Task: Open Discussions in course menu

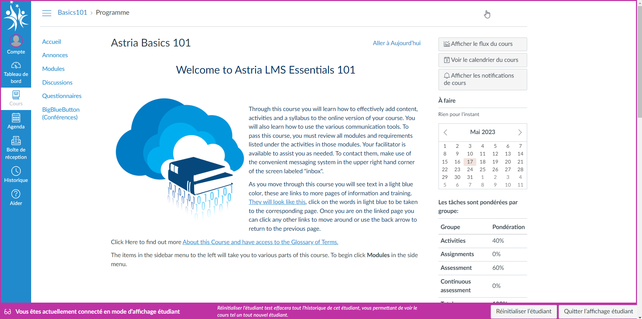Action: 57,83
